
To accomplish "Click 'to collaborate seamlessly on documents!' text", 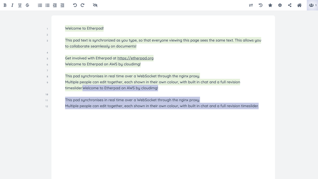I will coord(101,46).
